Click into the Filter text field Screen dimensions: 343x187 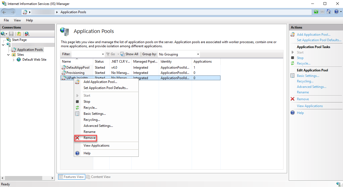(x=87, y=54)
